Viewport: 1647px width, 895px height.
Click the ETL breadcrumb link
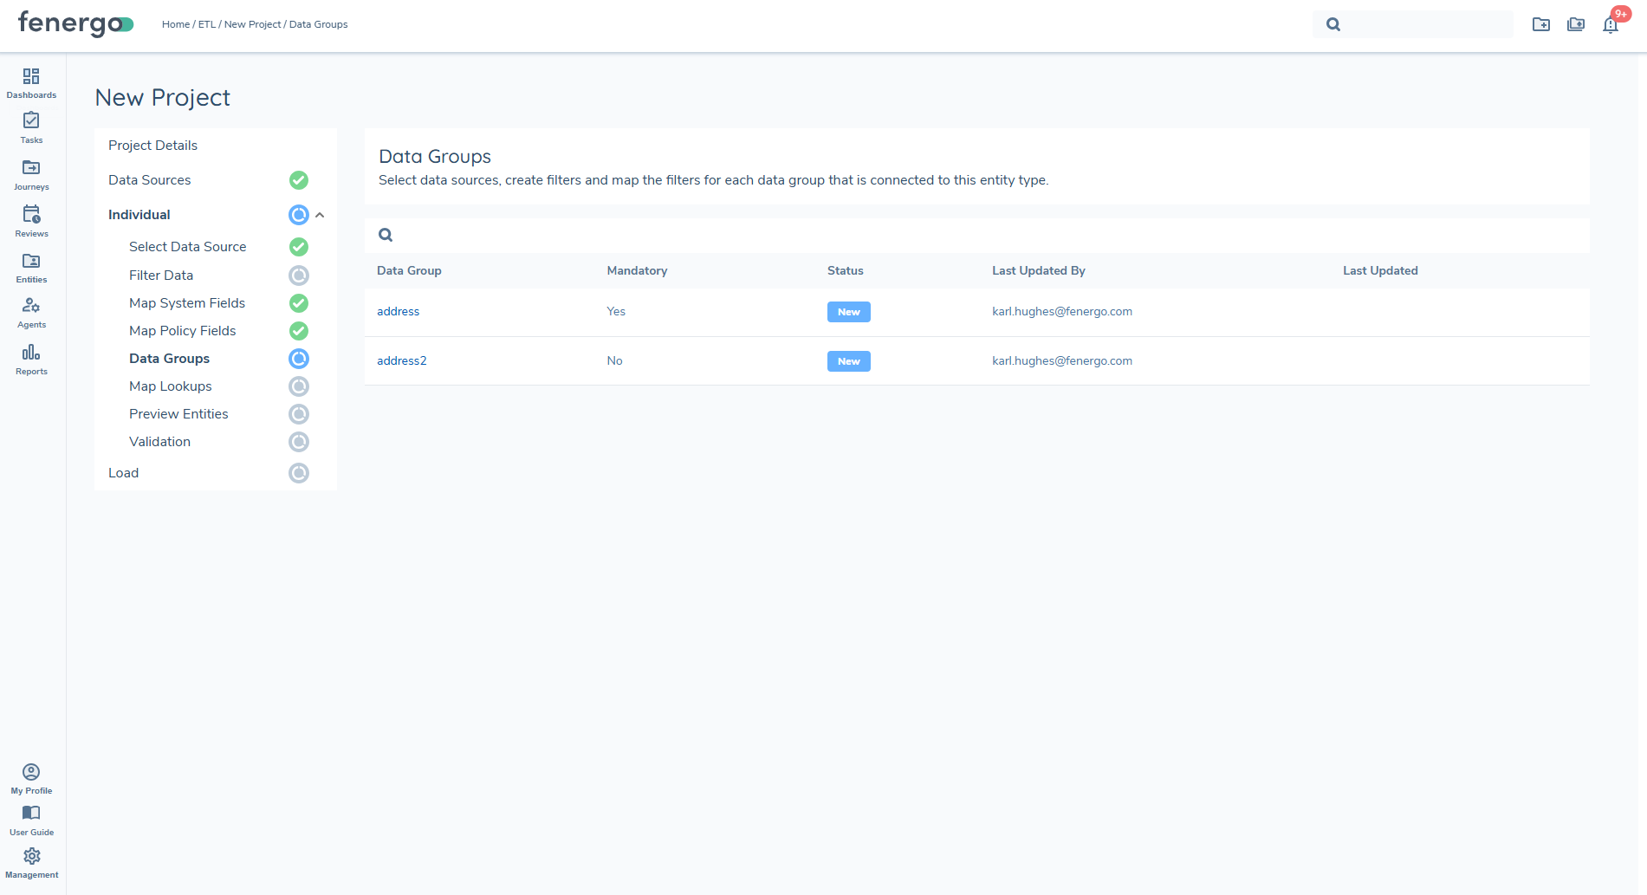206,24
